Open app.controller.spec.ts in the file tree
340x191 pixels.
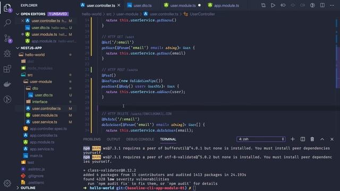48,128
